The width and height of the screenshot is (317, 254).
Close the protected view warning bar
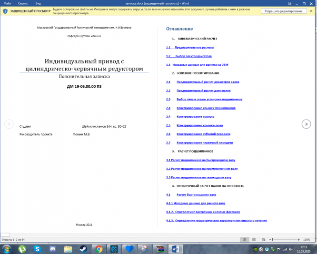coord(311,11)
